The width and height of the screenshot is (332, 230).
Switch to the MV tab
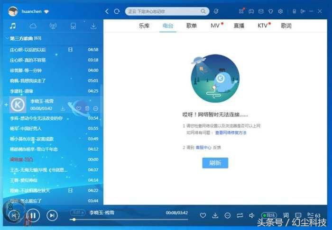(x=215, y=26)
